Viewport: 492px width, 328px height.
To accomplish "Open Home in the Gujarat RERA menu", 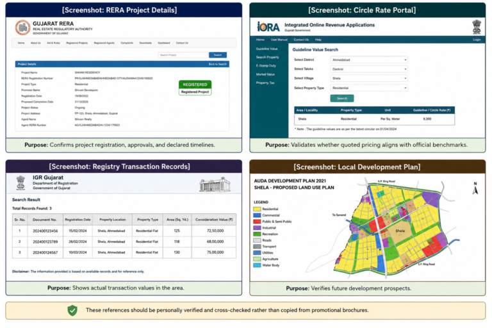I will [21, 43].
